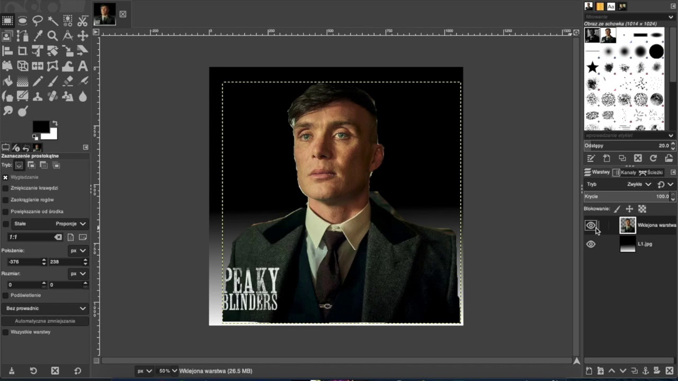Select the Clone stamp tool
Image resolution: width=678 pixels, height=381 pixels.
(38, 96)
